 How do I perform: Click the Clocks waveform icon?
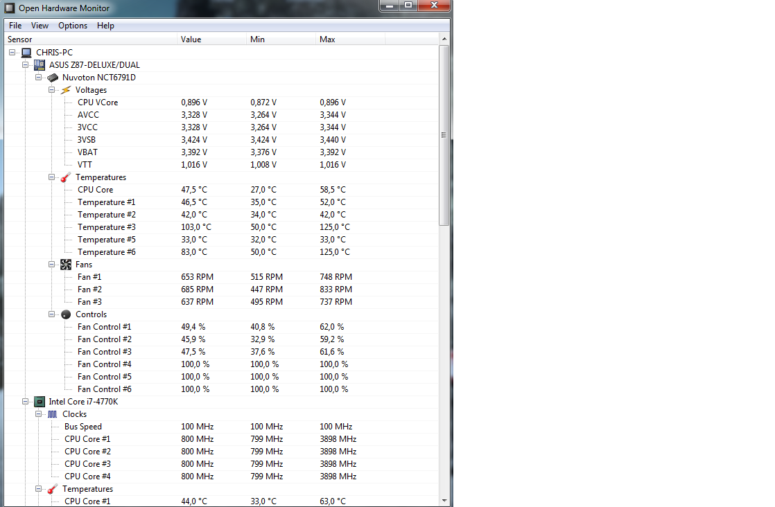[53, 414]
